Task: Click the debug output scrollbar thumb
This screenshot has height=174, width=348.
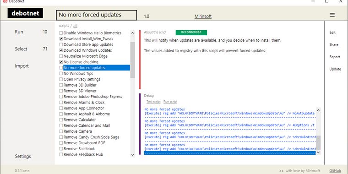Action: pos(318,142)
